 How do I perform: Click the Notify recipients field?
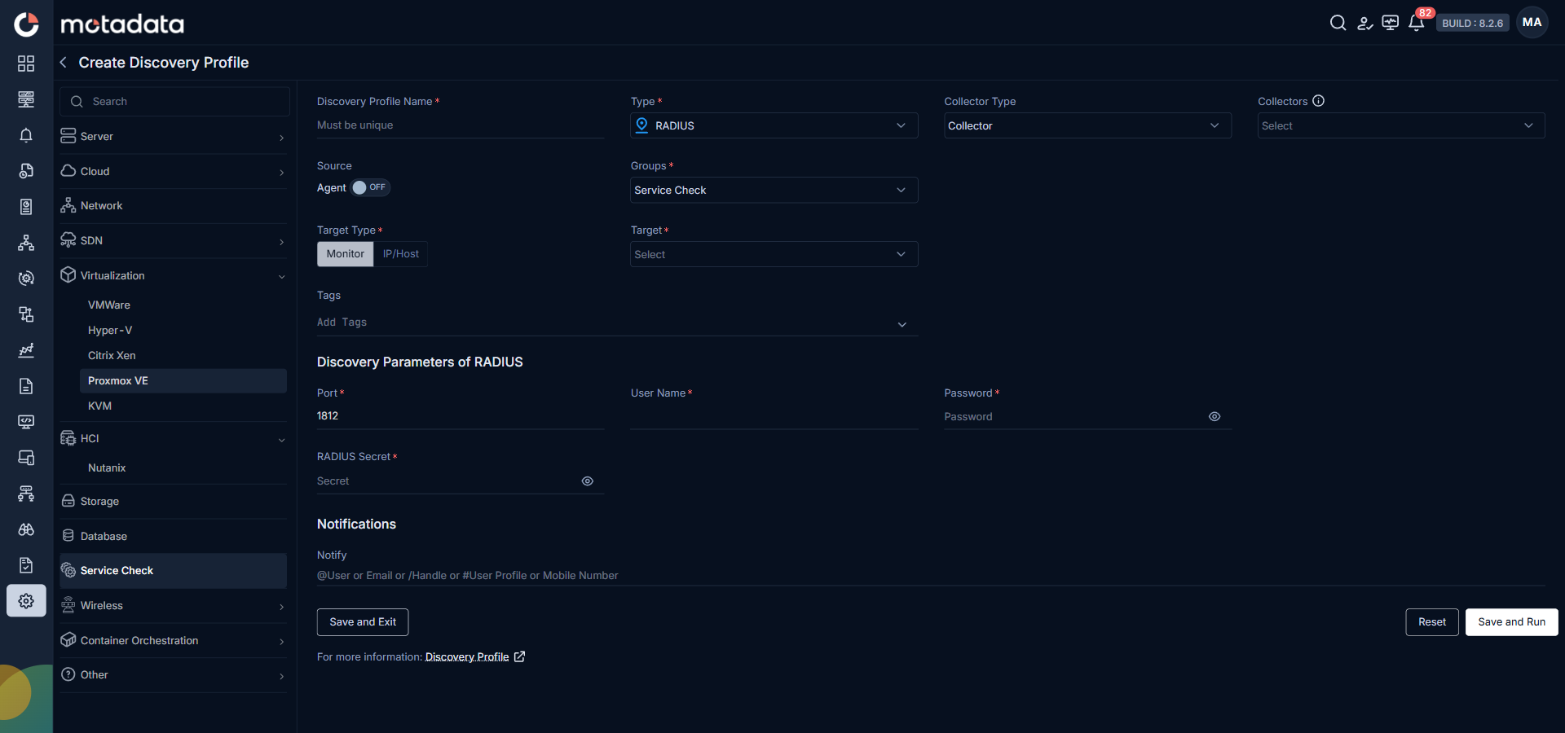tap(931, 575)
